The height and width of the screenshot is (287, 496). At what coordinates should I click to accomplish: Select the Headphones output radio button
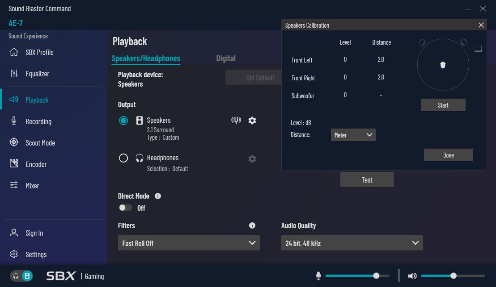tap(123, 158)
